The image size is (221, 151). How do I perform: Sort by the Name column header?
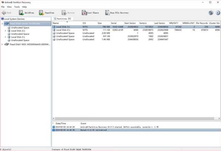[67, 23]
